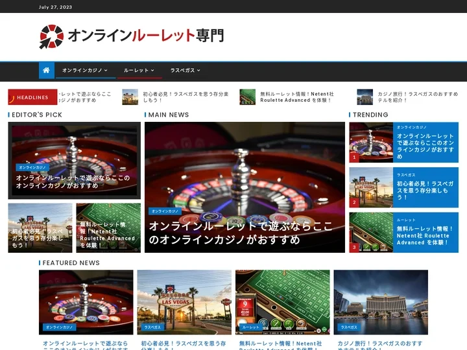Open headline 初心者必見！ラスベガスを思う存分楽しもう！ in ticker

186,97
